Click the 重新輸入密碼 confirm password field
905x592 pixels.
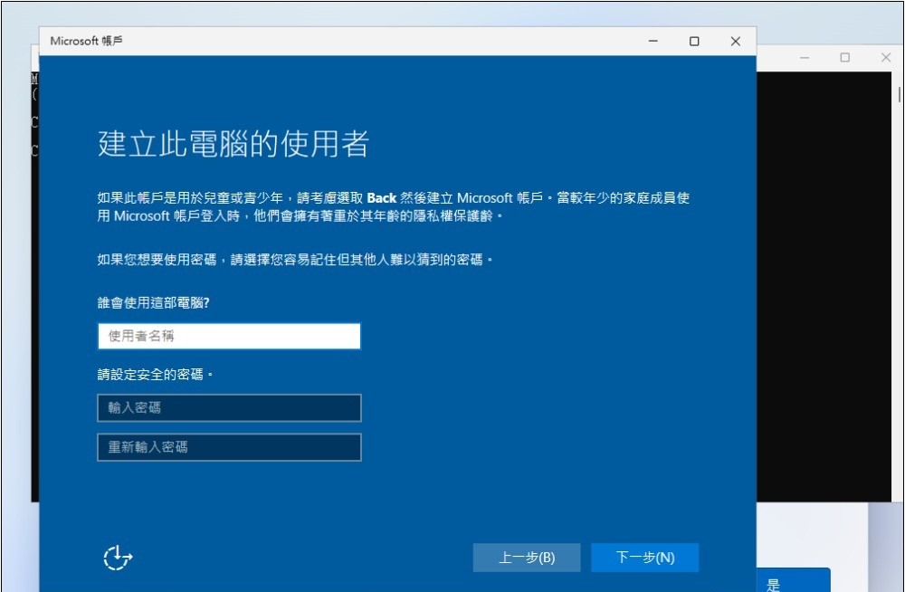point(229,447)
